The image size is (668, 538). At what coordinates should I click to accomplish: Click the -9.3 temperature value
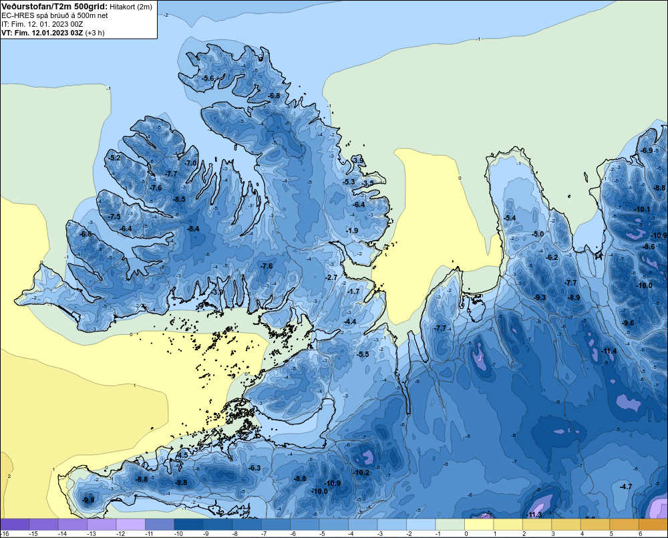click(540, 297)
